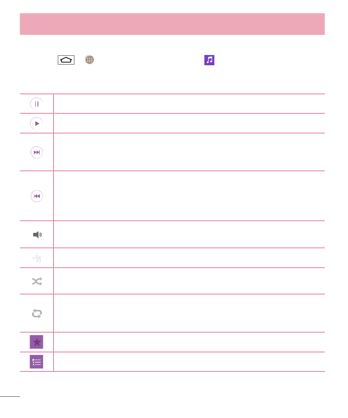Image resolution: width=348 pixels, height=418 pixels.
Task: Launch the purple Music app icon
Action: (x=209, y=60)
